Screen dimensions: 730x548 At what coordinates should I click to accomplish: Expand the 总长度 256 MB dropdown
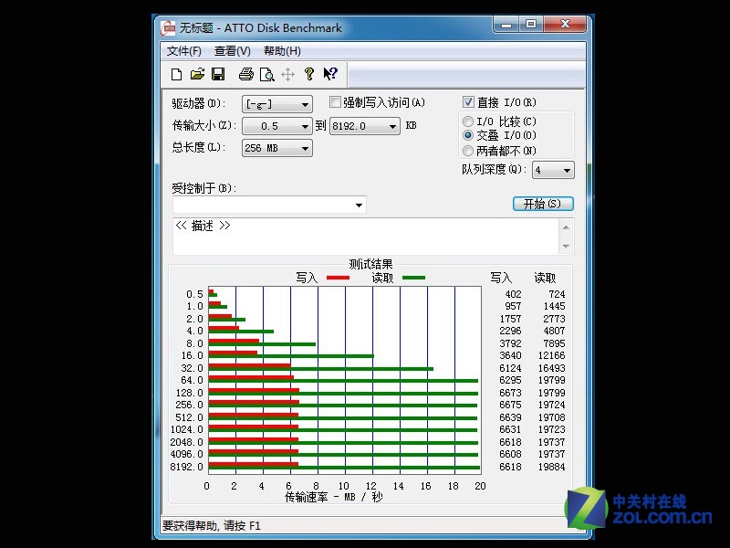305,148
